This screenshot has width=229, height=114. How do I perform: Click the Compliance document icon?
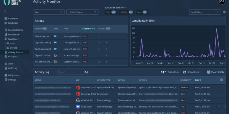click(x=6, y=35)
